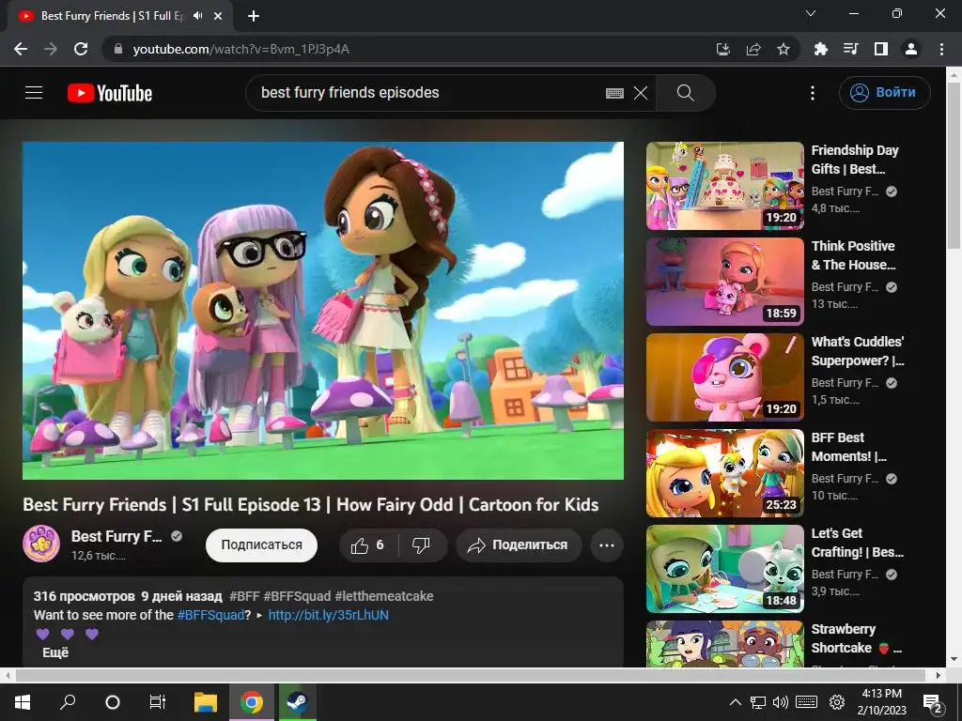Screen dimensions: 962x721
Task: Open network icon in system tray
Action: [x=758, y=702]
